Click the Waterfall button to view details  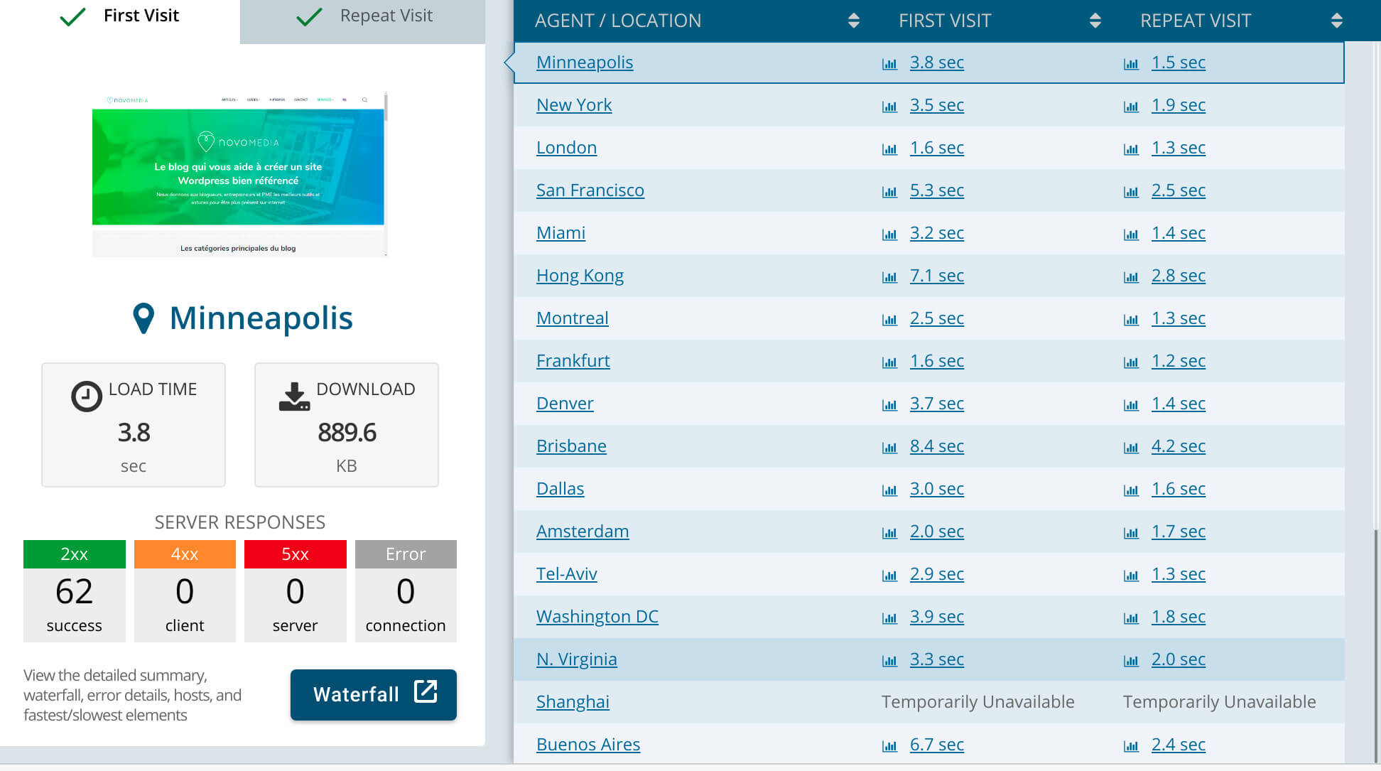374,694
